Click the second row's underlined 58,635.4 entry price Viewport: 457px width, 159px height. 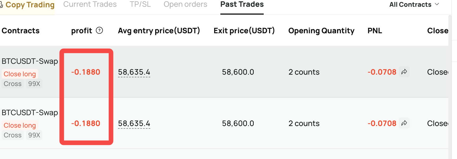[134, 124]
